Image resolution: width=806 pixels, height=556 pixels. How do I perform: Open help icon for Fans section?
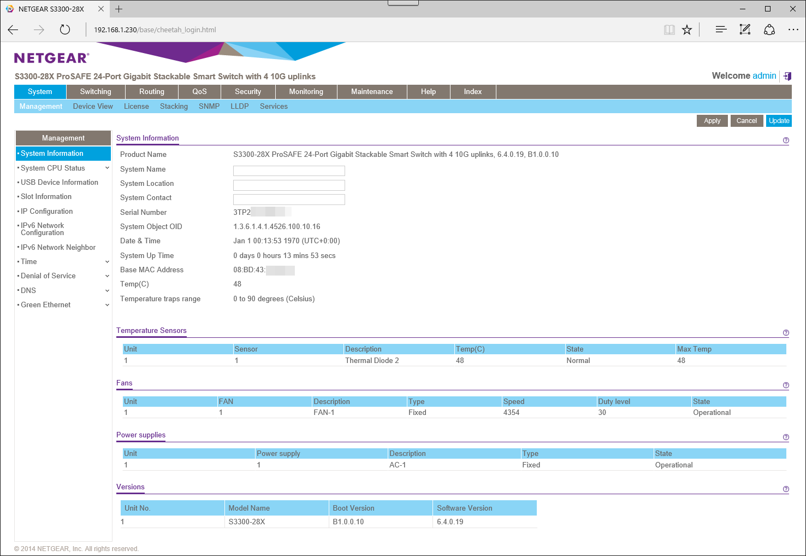786,385
